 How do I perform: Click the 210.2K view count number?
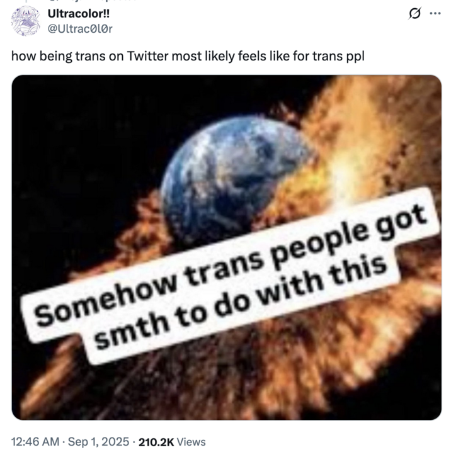point(154,442)
